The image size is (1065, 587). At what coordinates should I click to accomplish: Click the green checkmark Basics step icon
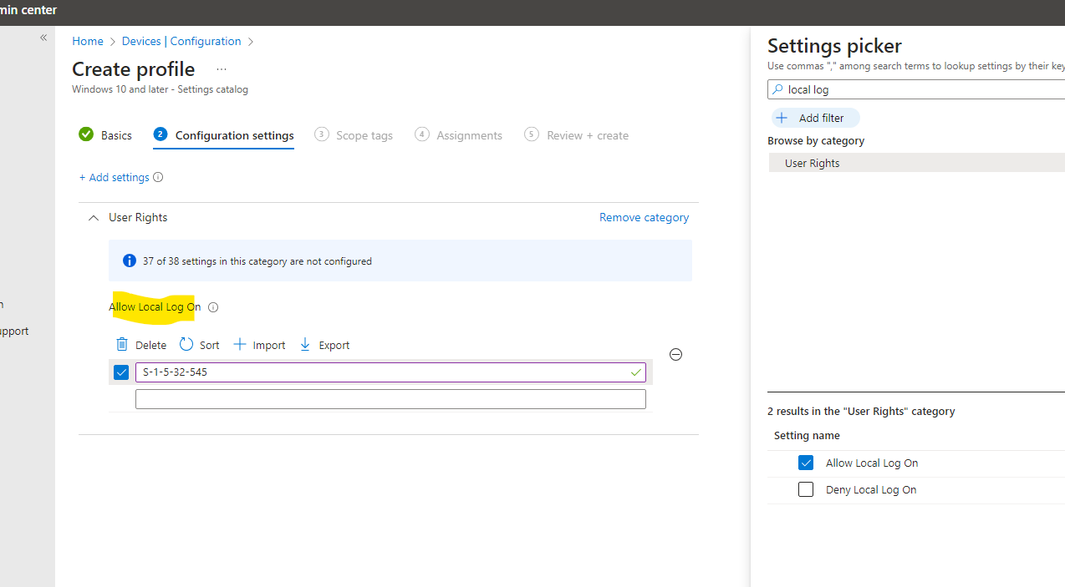click(x=86, y=134)
